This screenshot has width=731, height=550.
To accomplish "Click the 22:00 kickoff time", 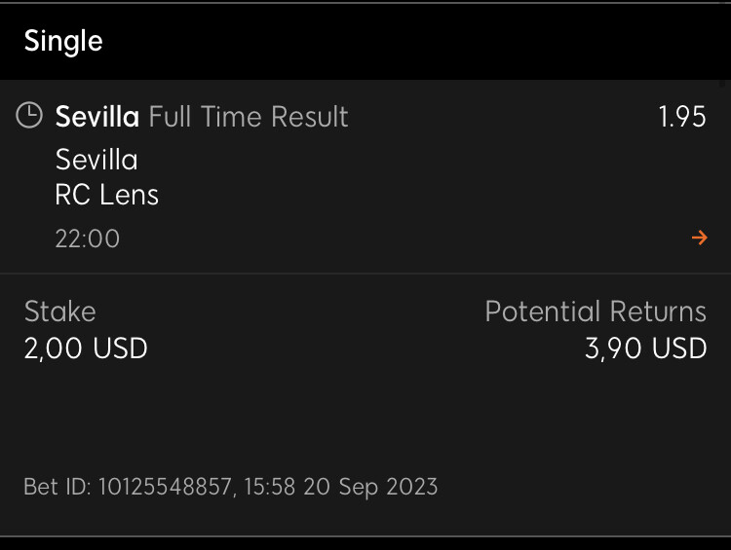I will click(88, 238).
